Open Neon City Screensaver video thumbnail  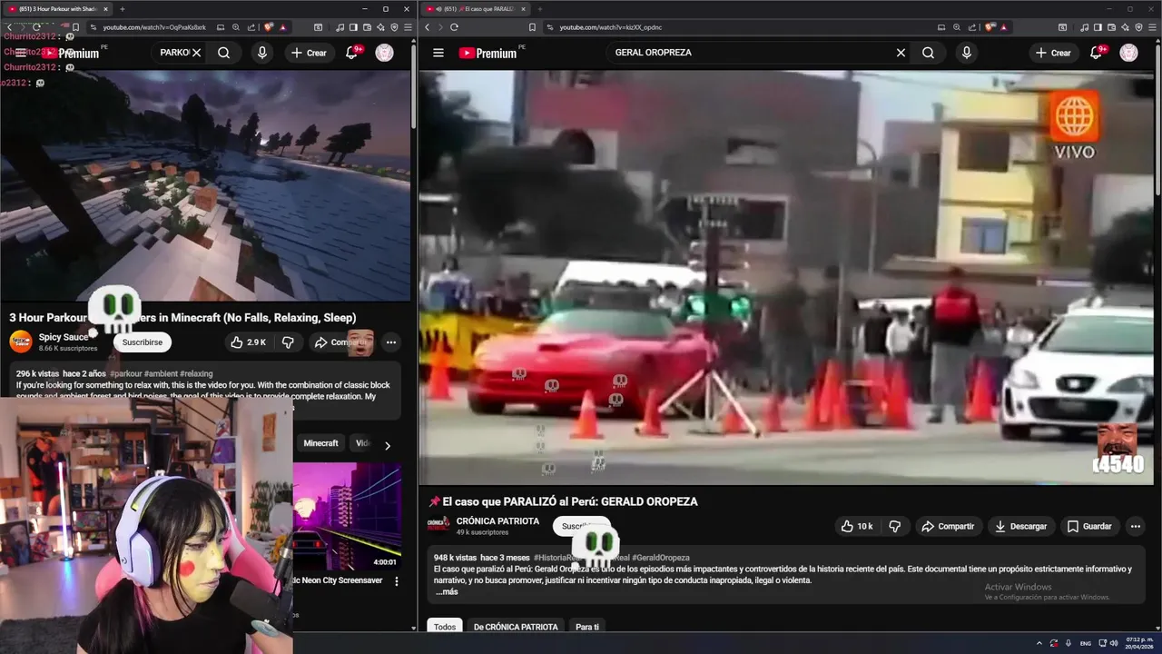pos(347,516)
